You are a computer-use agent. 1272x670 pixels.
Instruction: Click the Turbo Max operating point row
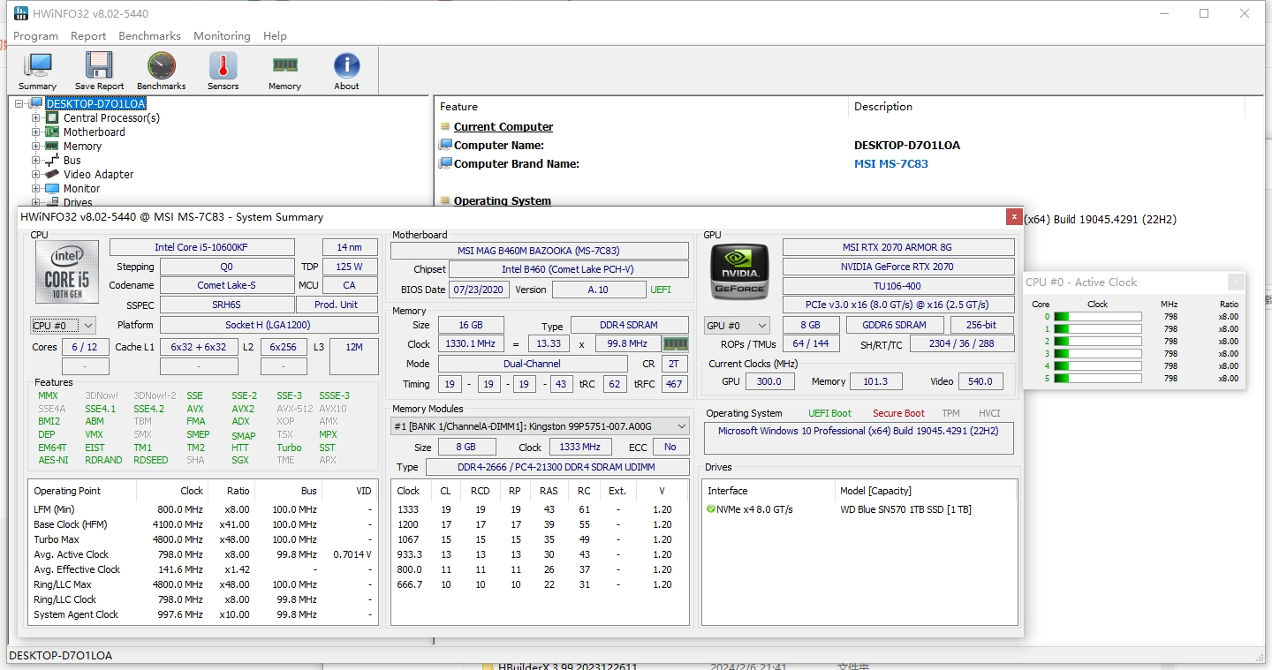coord(202,539)
